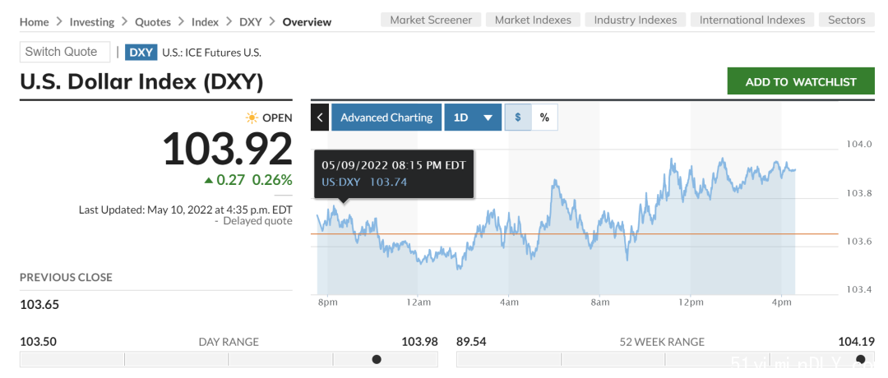Image resolution: width=888 pixels, height=378 pixels.
Task: Click the sun icon beside OPEN status
Action: coord(252,118)
